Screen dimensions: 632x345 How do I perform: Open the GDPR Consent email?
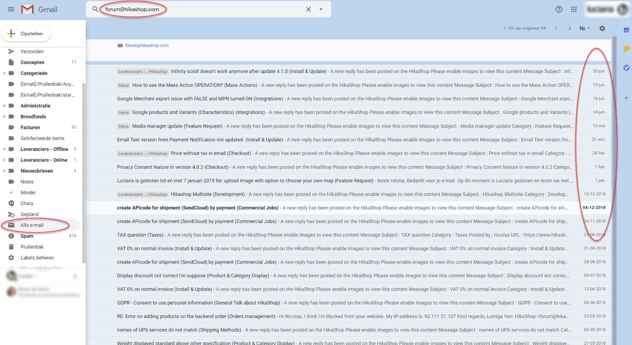point(348,303)
